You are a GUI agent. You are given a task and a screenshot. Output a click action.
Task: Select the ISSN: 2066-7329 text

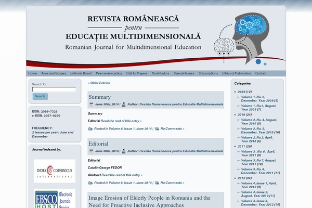[x=45, y=111]
